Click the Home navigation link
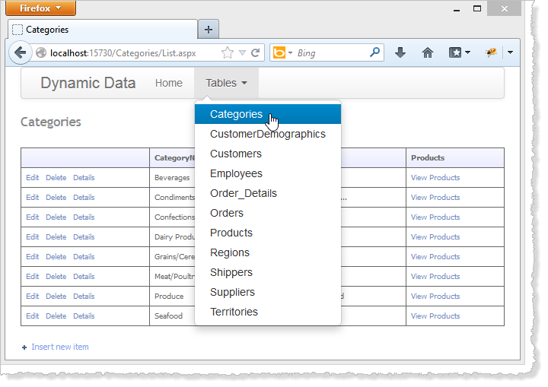 169,83
